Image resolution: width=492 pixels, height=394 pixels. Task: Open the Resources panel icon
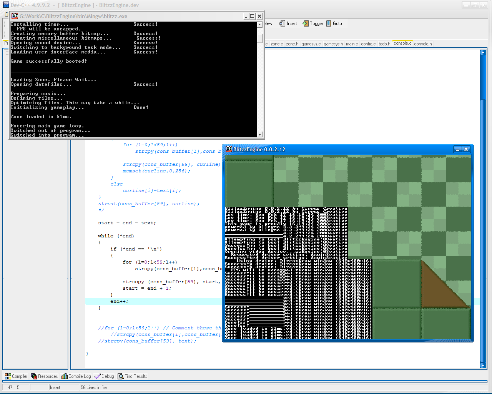click(34, 376)
